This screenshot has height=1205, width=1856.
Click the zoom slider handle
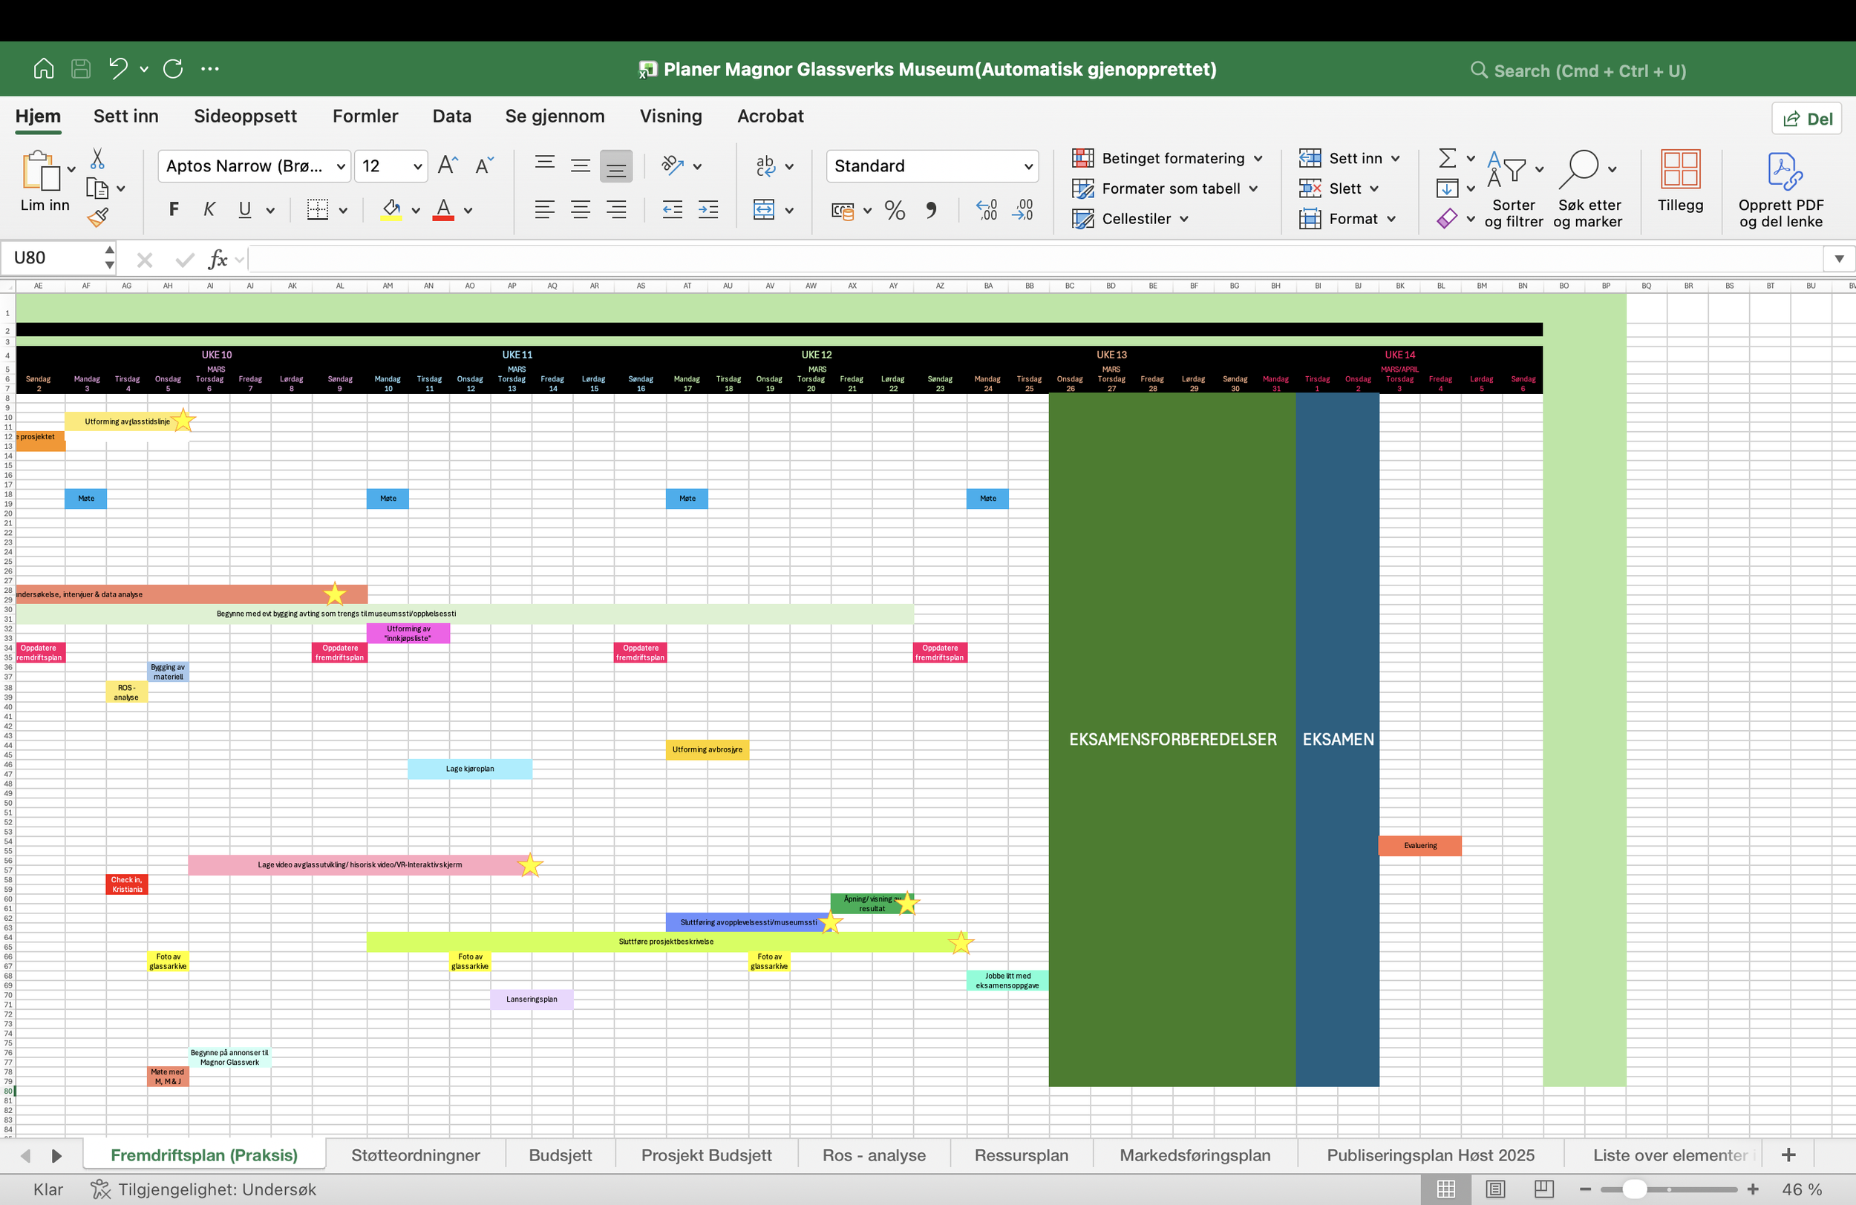click(1635, 1189)
